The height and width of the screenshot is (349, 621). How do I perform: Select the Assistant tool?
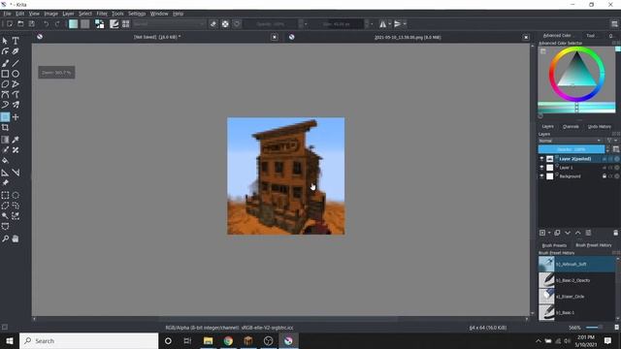click(5, 173)
